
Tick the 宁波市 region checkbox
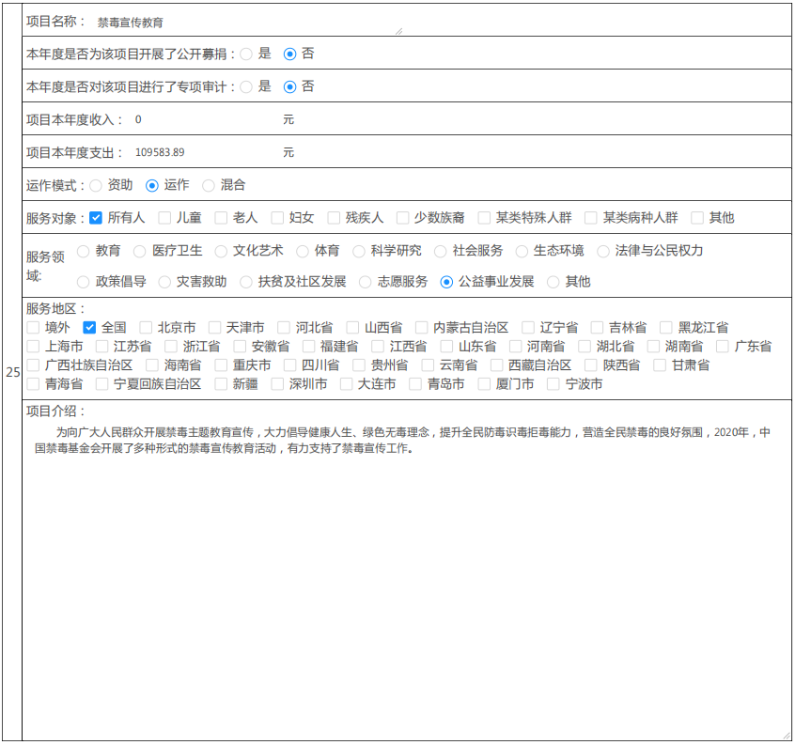pyautogui.click(x=553, y=384)
